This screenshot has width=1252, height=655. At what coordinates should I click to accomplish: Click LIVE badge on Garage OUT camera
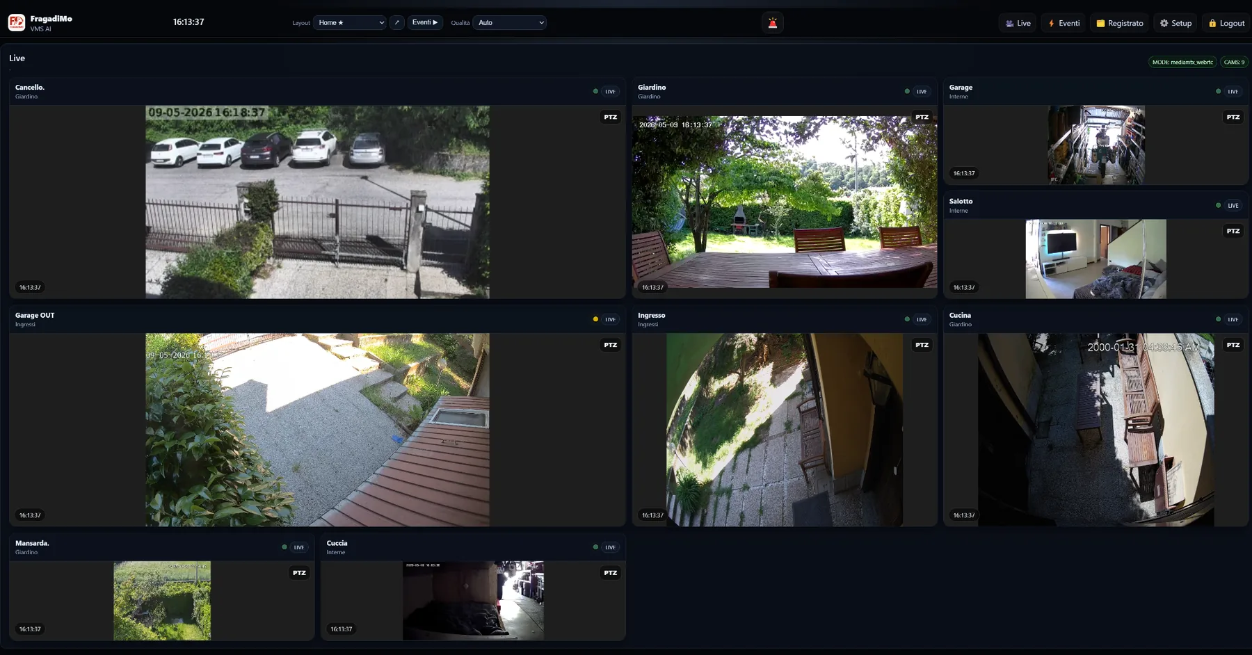click(x=610, y=320)
